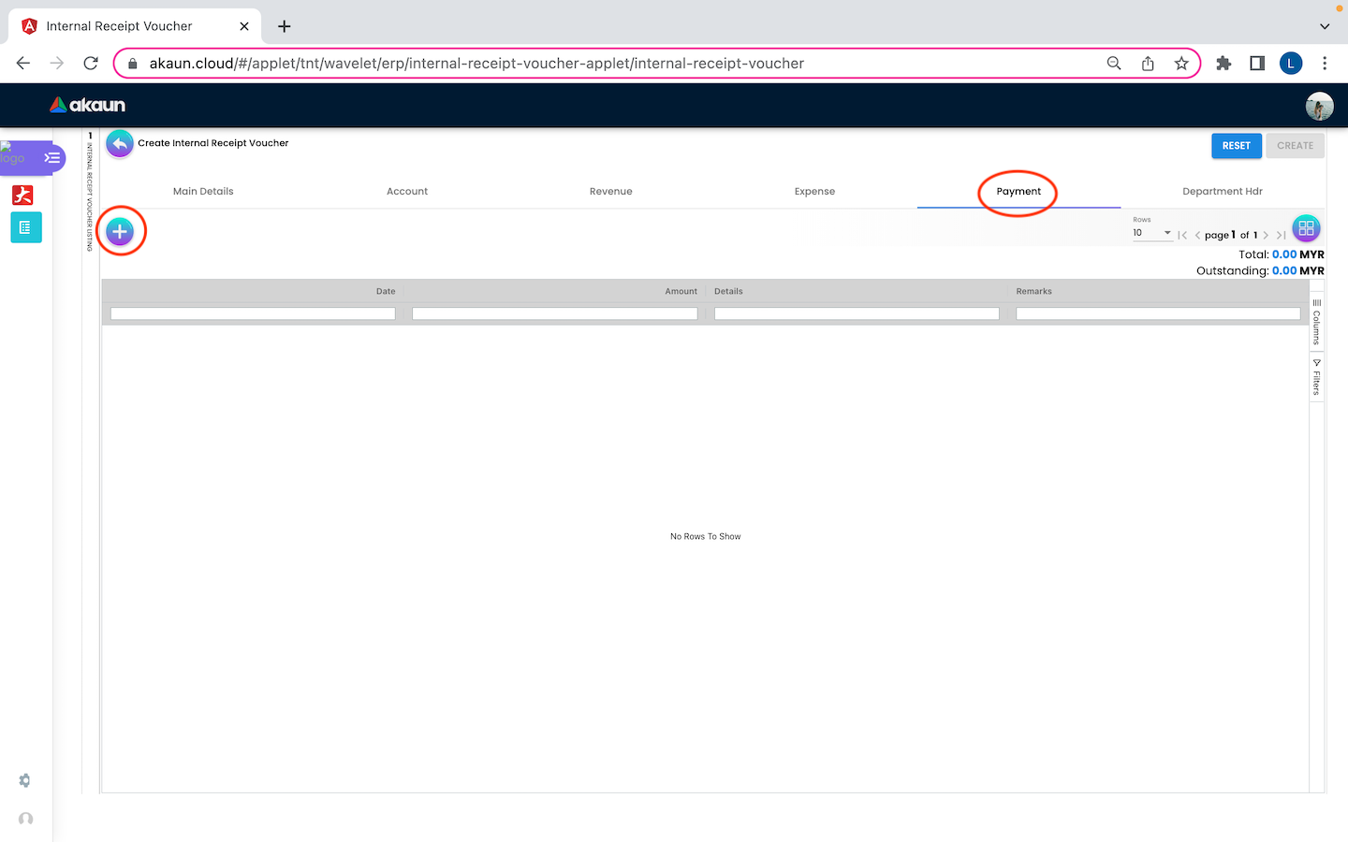The height and width of the screenshot is (842, 1348).
Task: Expand the Columns side panel
Action: coord(1316,322)
